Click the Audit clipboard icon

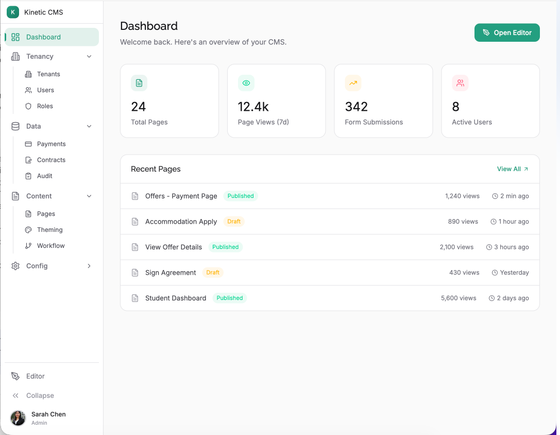pos(28,176)
